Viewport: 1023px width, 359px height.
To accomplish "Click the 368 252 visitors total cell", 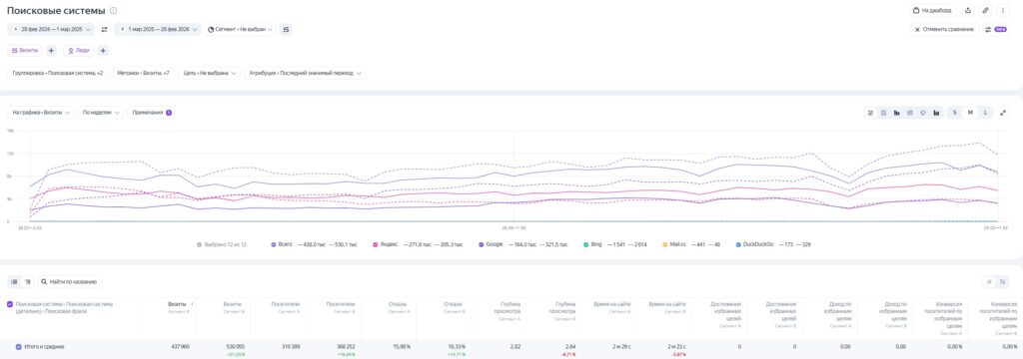I will point(345,347).
